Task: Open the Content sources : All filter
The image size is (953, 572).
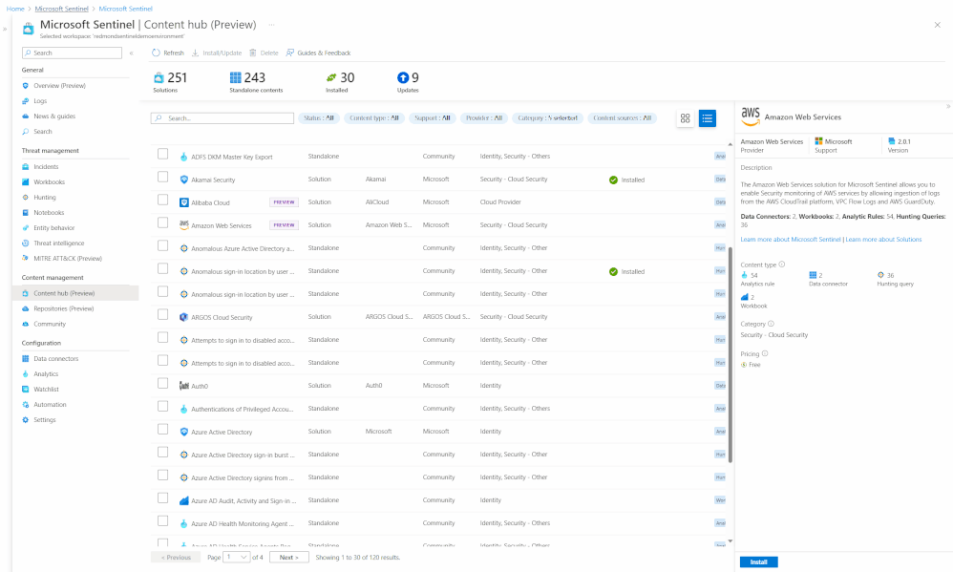Action: (623, 117)
